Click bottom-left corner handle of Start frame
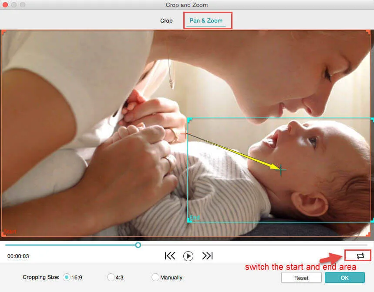Viewport: 374px width, 292px height. click(x=3, y=235)
